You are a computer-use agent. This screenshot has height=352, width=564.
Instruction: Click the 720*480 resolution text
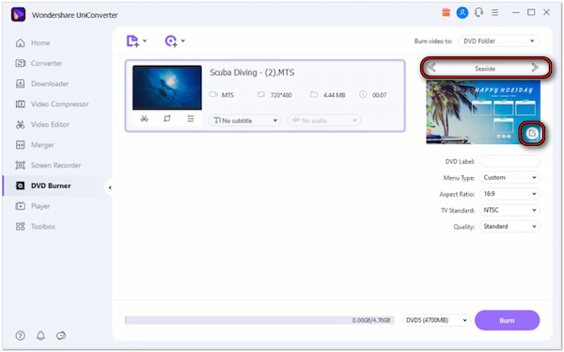pyautogui.click(x=281, y=95)
